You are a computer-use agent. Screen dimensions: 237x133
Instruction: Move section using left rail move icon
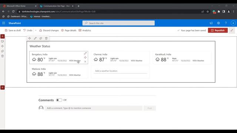(3, 46)
